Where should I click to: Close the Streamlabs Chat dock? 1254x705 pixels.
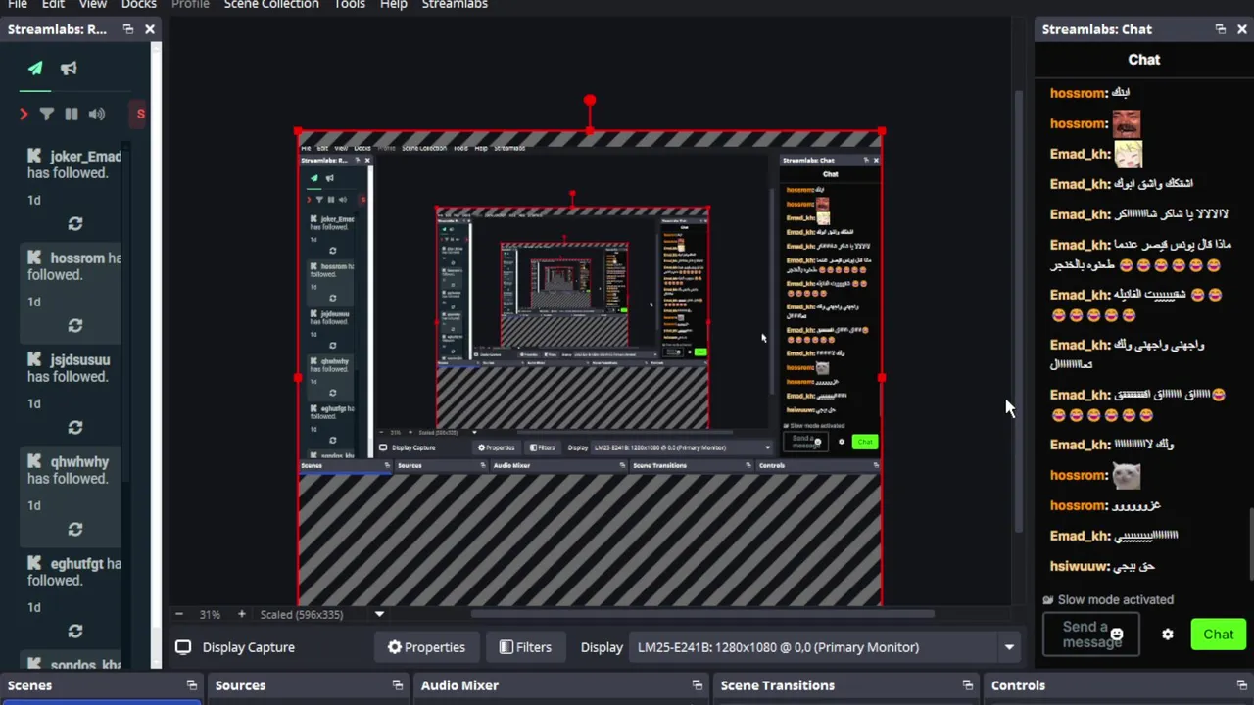click(x=1241, y=29)
